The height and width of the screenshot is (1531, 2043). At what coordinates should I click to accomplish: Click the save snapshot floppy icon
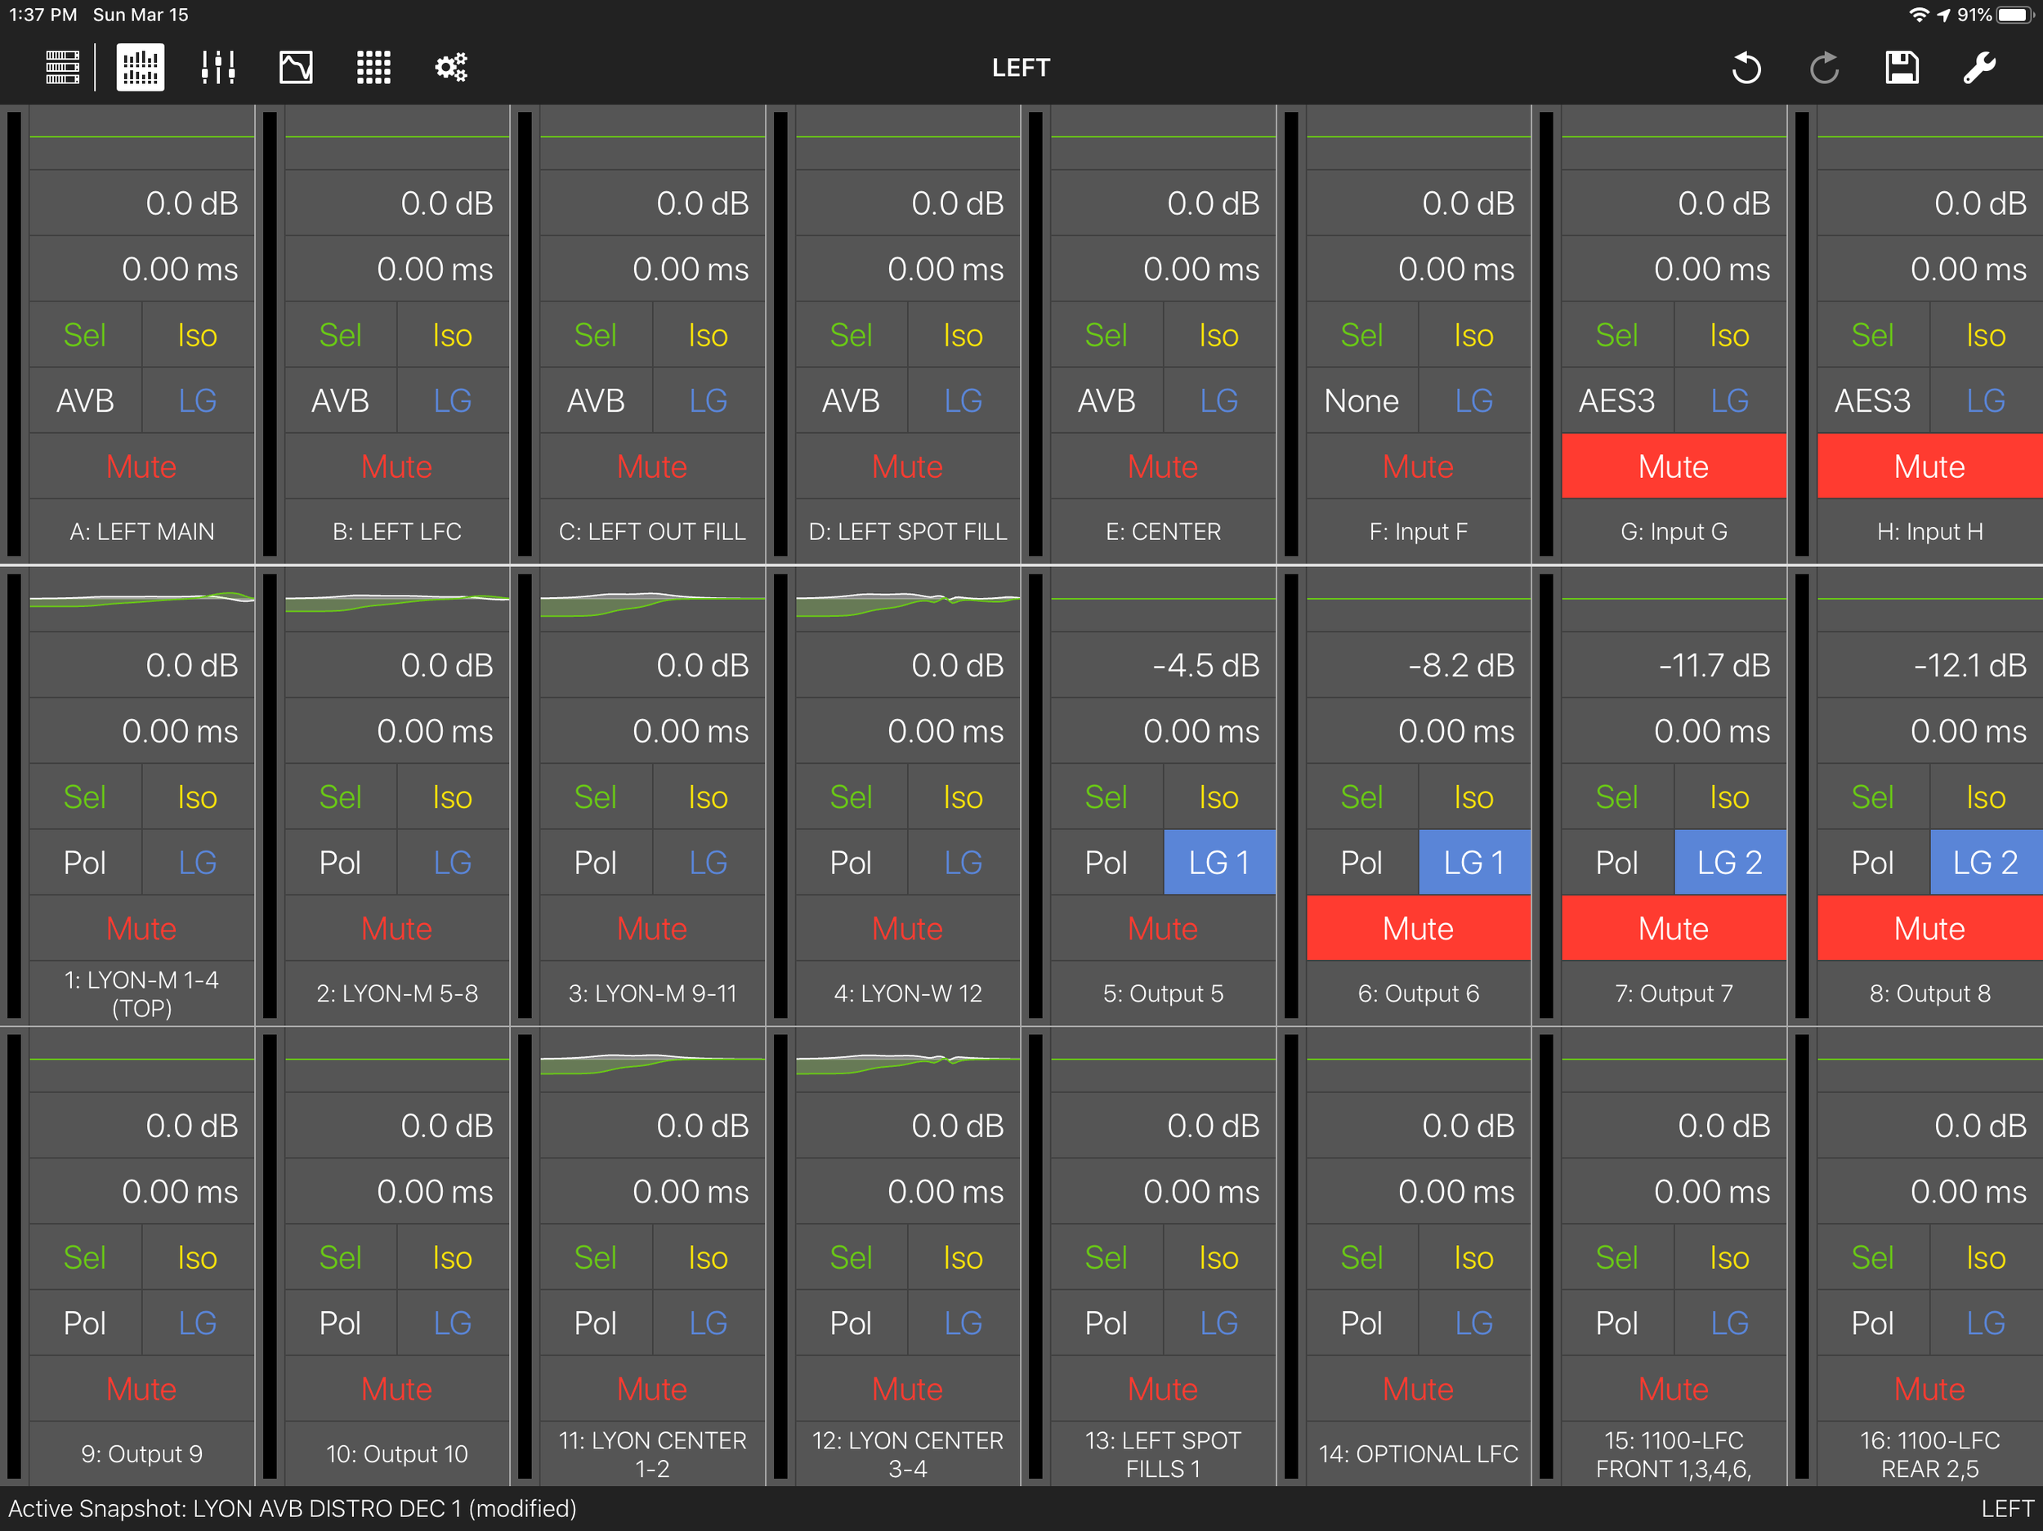tap(1901, 68)
